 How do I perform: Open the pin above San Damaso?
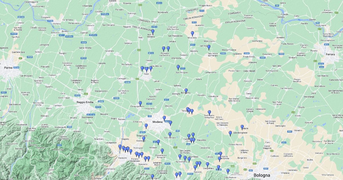(170, 135)
